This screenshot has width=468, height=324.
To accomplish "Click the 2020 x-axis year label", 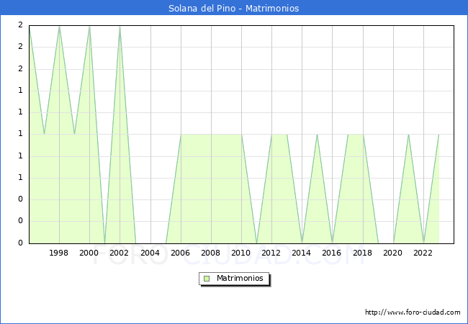I will (392, 253).
